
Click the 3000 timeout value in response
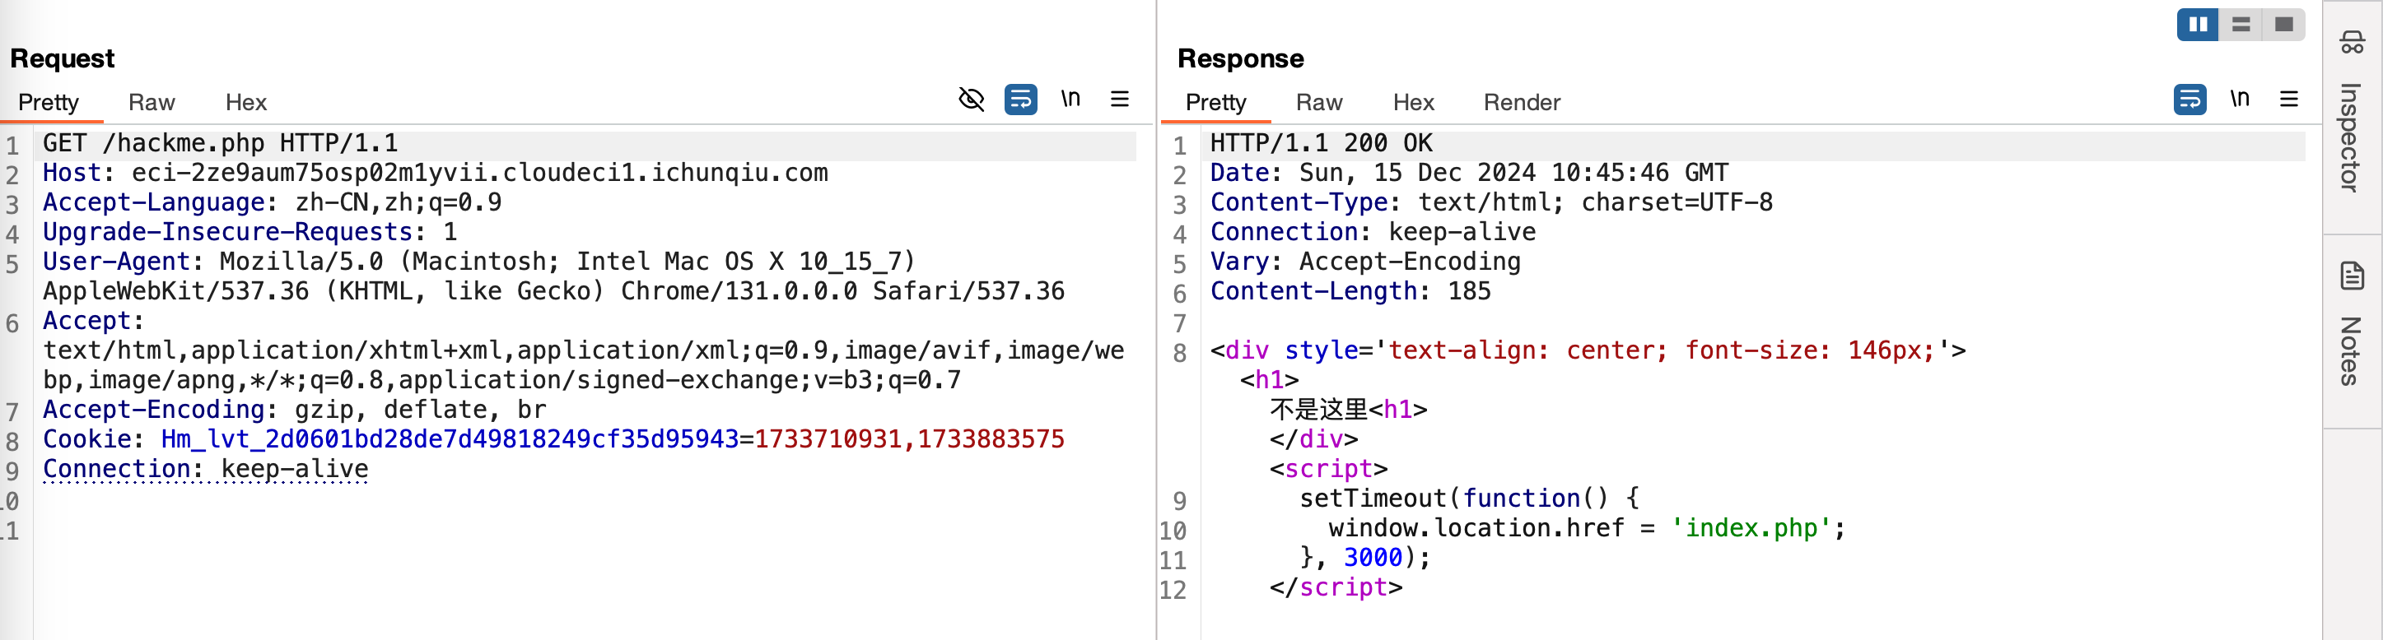1373,557
